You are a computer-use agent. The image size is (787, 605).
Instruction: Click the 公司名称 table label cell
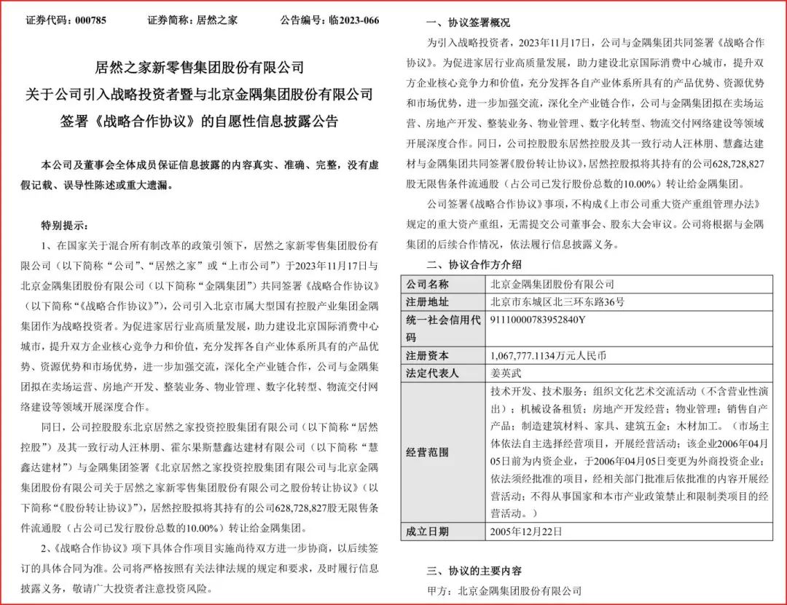[x=428, y=284]
